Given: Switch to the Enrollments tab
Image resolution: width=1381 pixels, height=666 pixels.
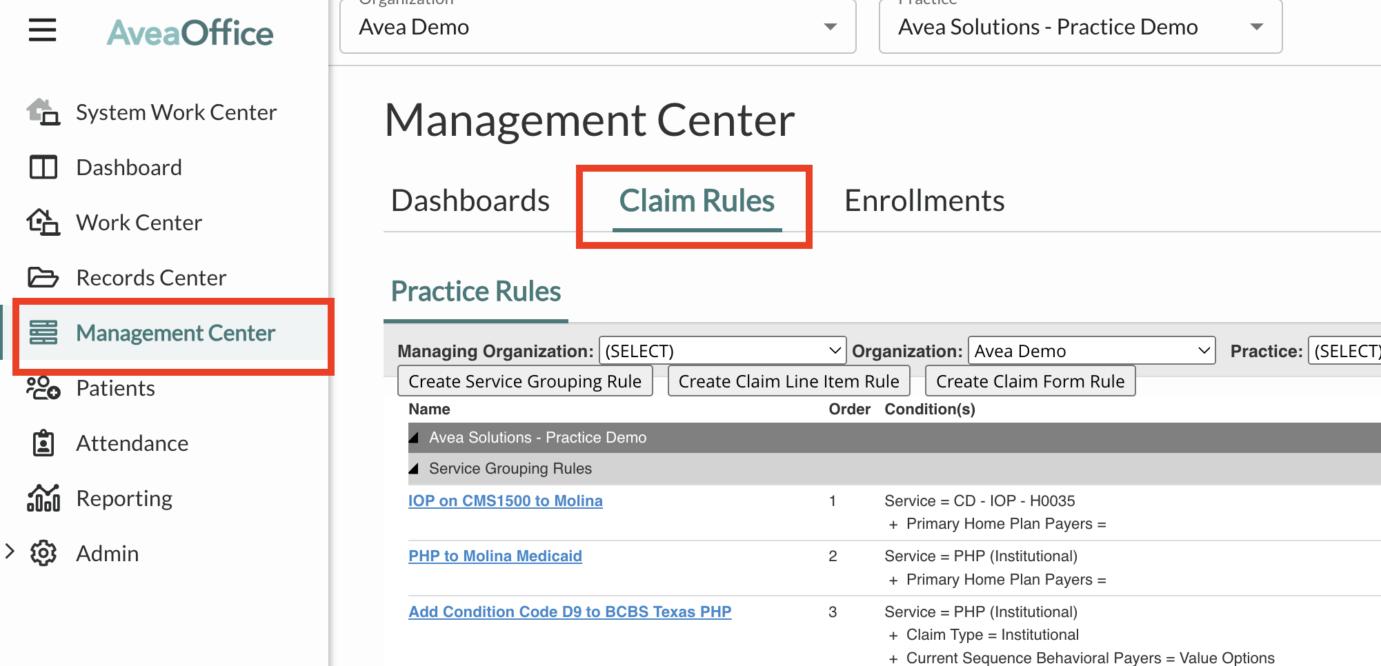Looking at the screenshot, I should [924, 201].
